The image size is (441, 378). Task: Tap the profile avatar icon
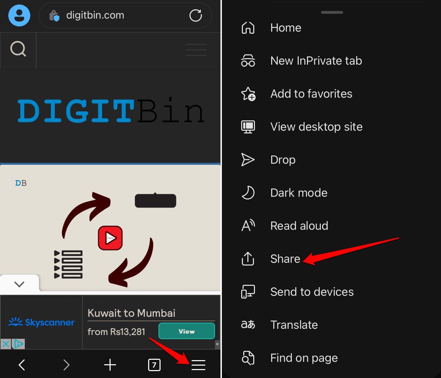coord(19,15)
